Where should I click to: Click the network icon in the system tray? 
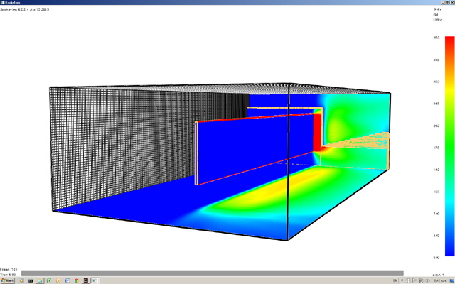click(x=421, y=280)
